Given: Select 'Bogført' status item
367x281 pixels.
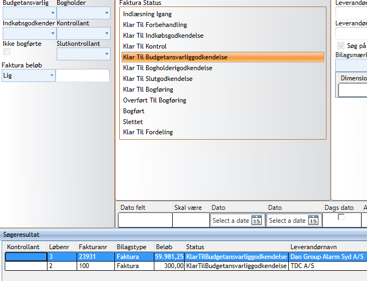Looking at the screenshot, I should pyautogui.click(x=223, y=111).
